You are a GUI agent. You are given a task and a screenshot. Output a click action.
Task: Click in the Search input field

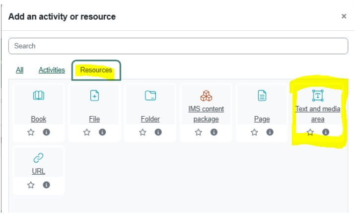tap(178, 46)
